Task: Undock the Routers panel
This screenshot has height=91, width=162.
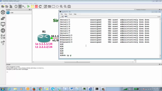Action: (29, 10)
